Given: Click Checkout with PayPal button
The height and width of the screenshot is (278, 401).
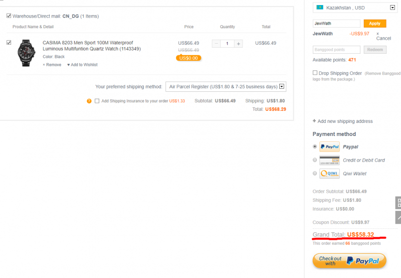Looking at the screenshot, I should [x=349, y=261].
